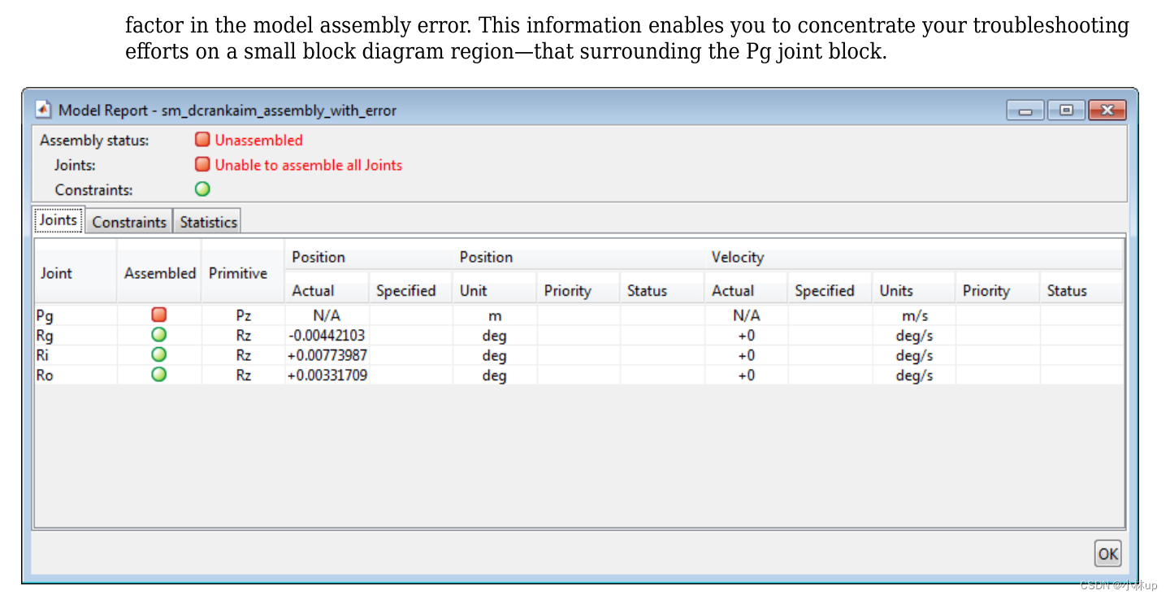Click the green Assembled indicator for Ri joint

(x=158, y=354)
